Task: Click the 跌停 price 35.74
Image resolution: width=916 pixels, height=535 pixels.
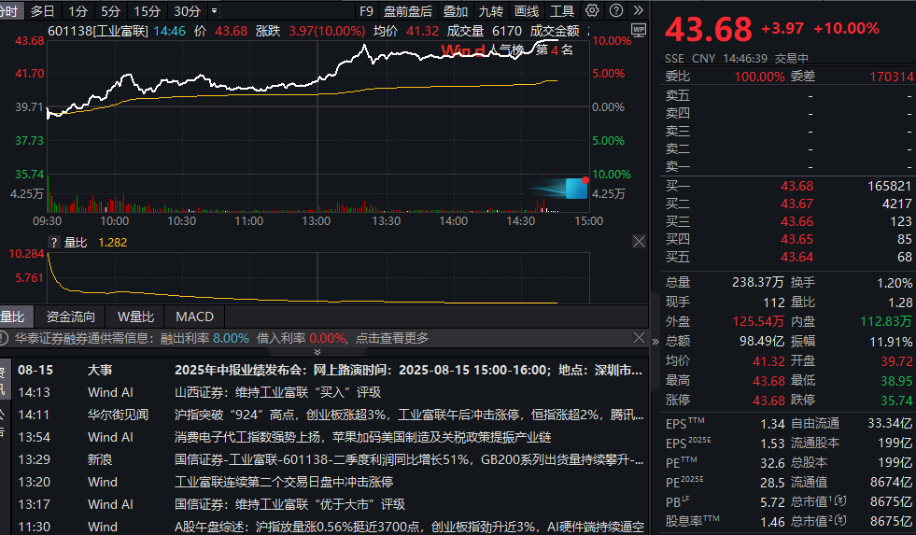Action: coord(896,401)
